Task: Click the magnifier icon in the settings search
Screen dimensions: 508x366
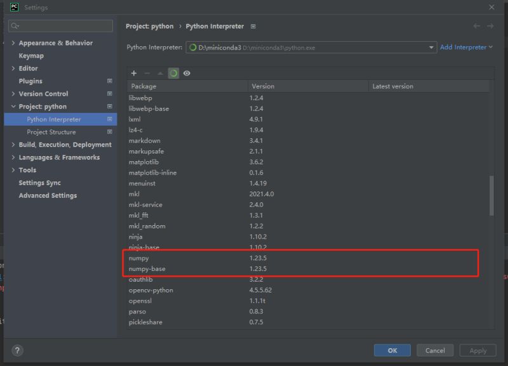Action: [x=15, y=26]
